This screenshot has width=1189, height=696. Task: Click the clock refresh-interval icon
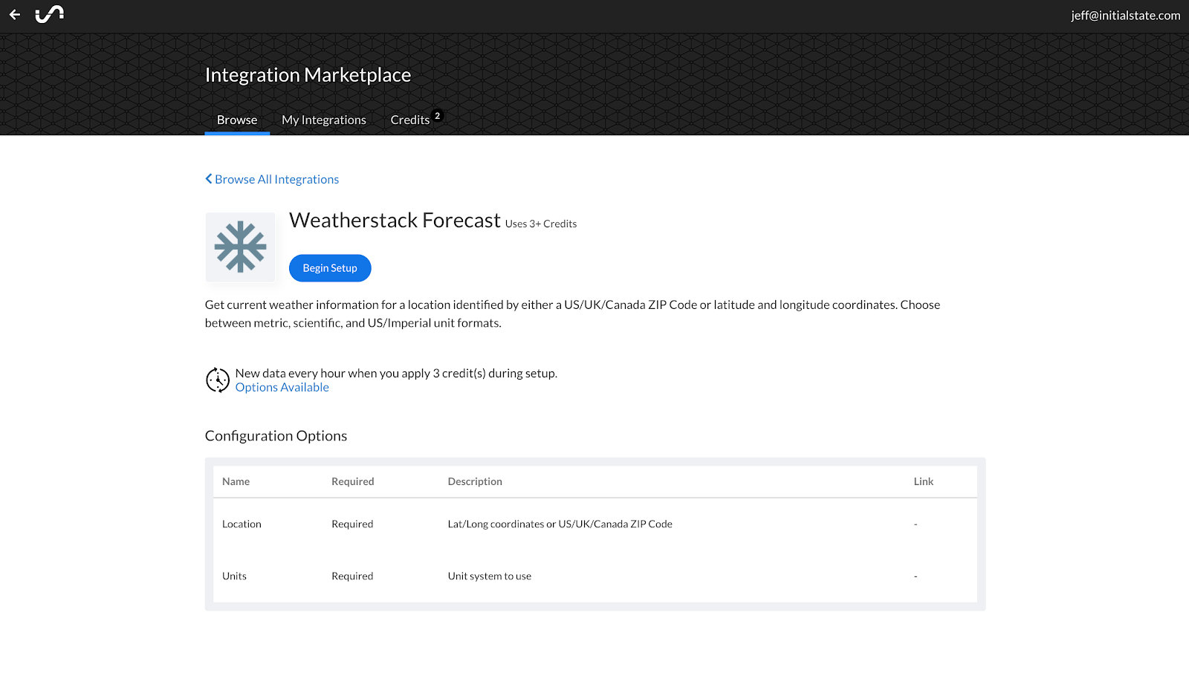tap(218, 380)
